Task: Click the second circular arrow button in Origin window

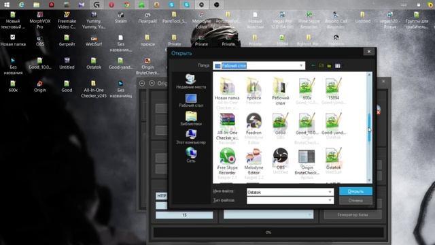Action: pyautogui.click(x=152, y=83)
